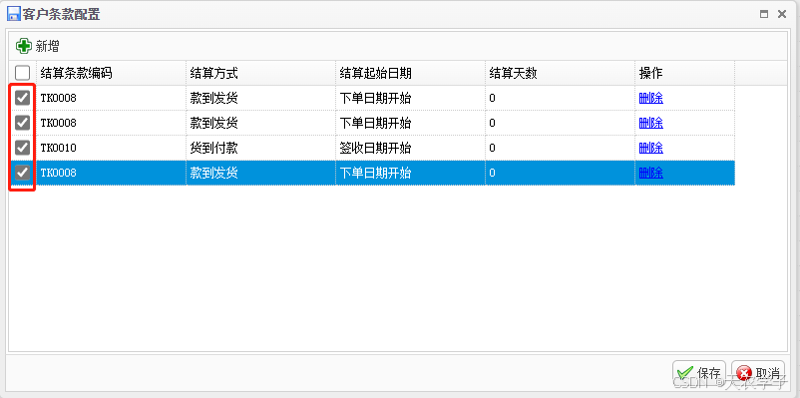Click the floppy disk icon in title bar
This screenshot has width=800, height=398.
tap(14, 14)
